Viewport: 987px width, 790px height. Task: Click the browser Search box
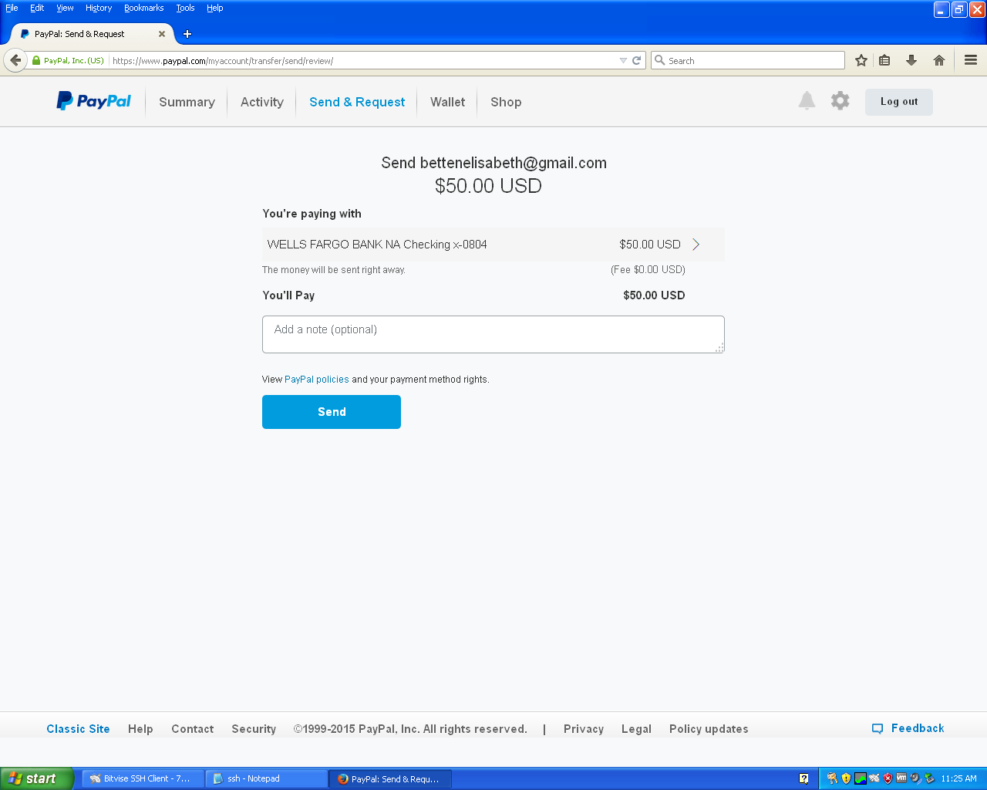[x=748, y=60]
